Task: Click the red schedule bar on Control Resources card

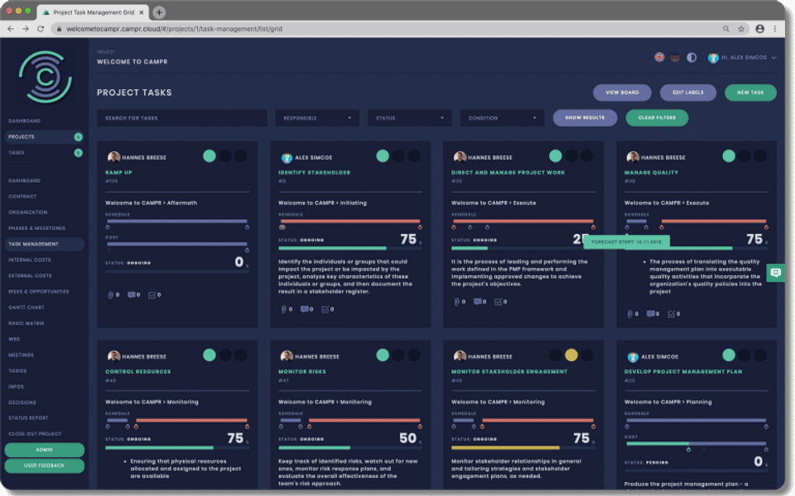Action: tap(191, 420)
